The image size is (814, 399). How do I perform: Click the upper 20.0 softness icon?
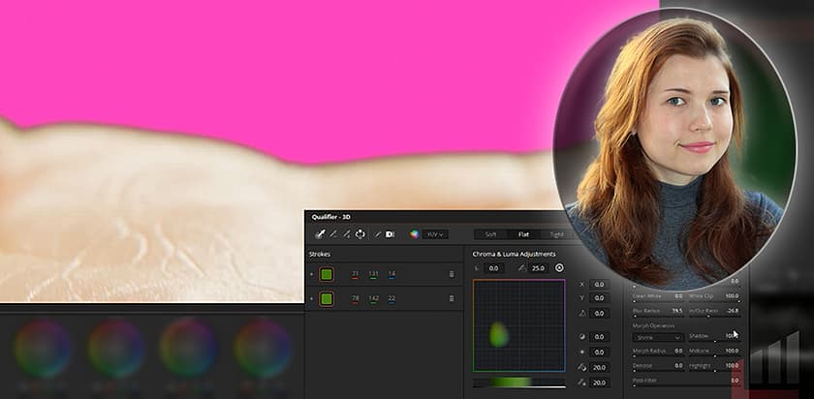[582, 367]
